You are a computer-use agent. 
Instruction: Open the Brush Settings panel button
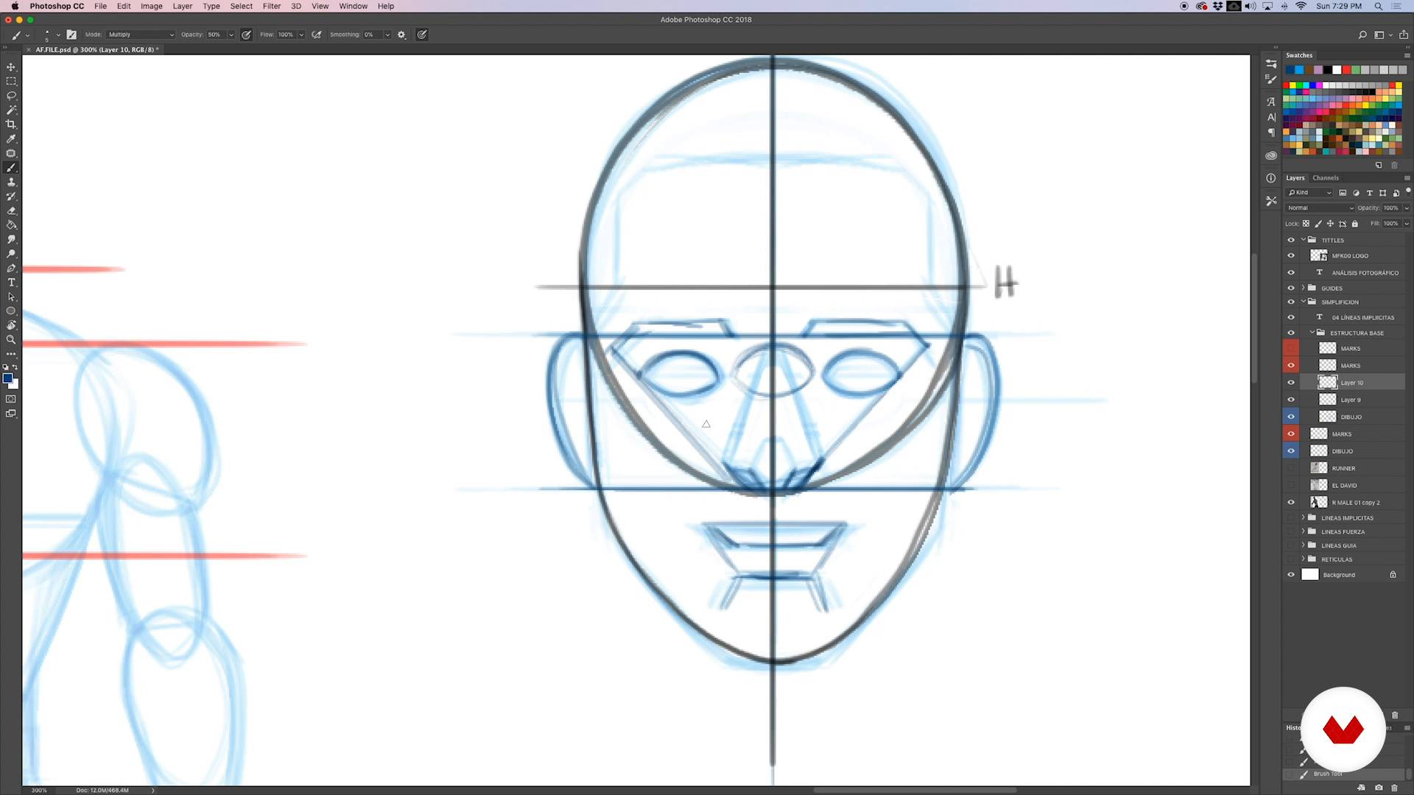[71, 35]
